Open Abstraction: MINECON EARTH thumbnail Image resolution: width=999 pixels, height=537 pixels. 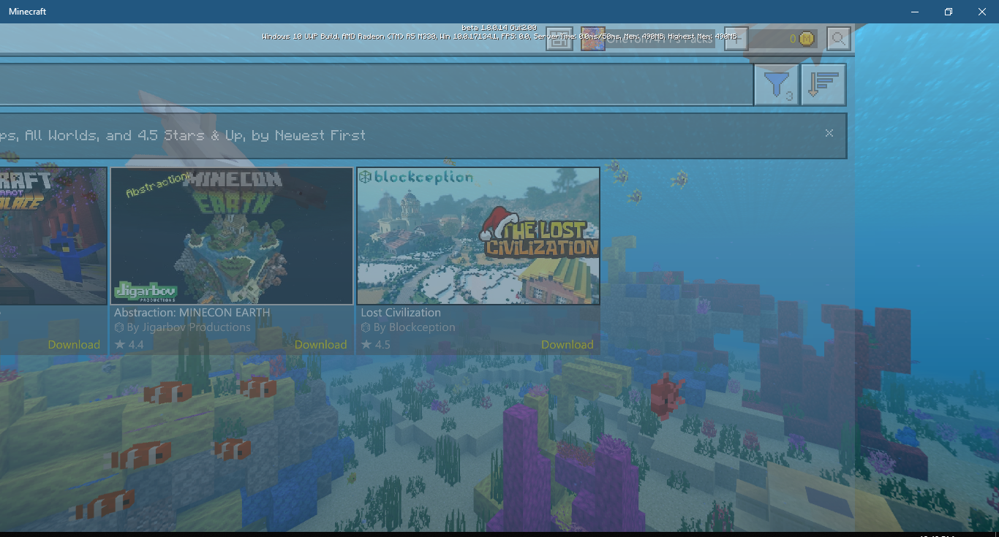coord(232,236)
